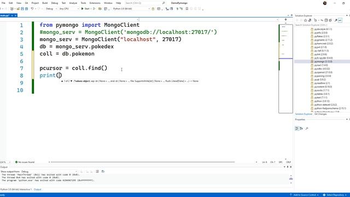The image size is (350, 197).
Task: Switch to the Output tab at bottom
Action: [x=38, y=189]
